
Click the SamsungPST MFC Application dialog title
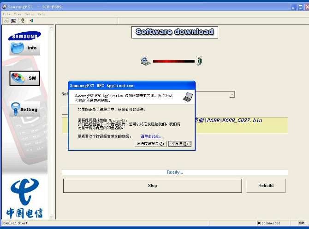101,86
